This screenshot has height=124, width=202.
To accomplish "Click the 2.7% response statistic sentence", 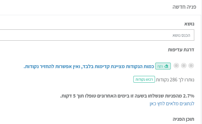I will (x=127, y=96).
